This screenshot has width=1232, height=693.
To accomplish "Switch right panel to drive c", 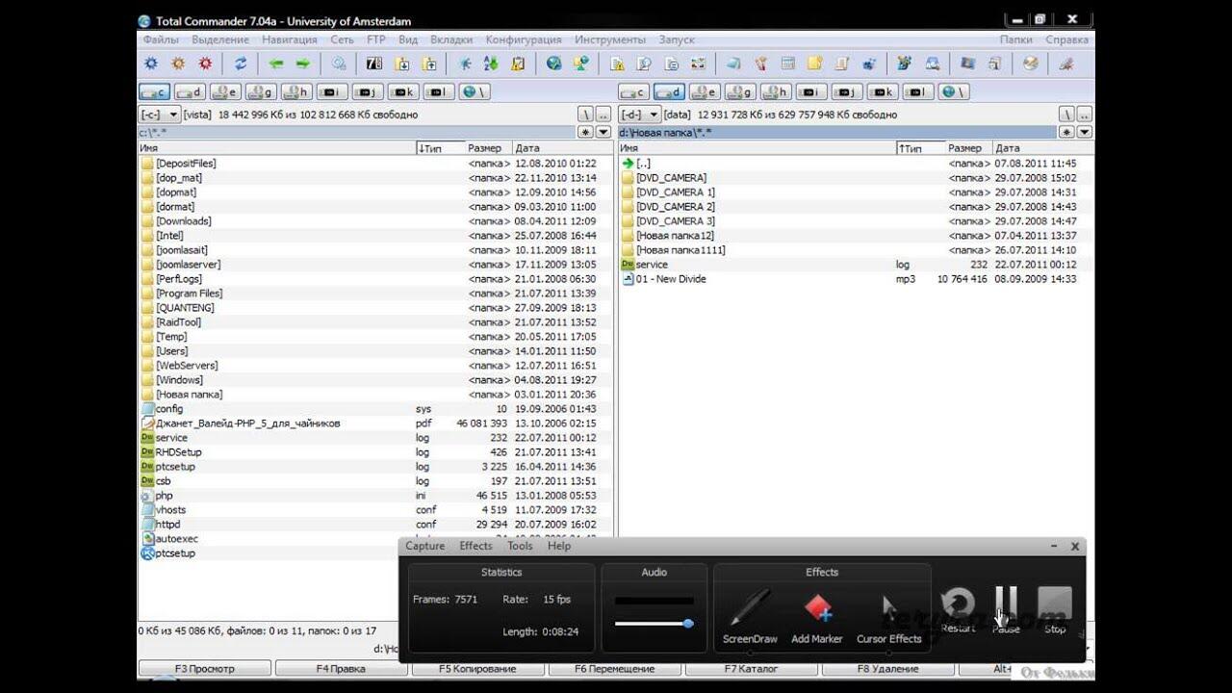I will click(x=634, y=92).
